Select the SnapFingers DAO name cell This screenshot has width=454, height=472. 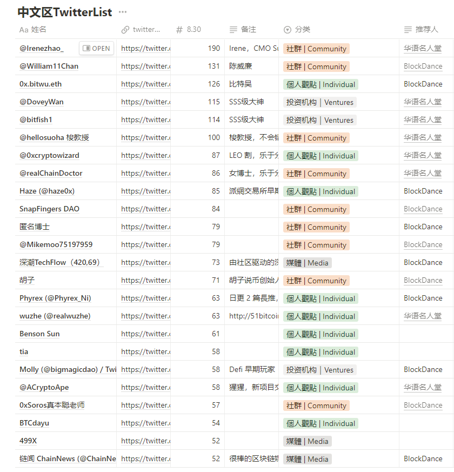65,209
